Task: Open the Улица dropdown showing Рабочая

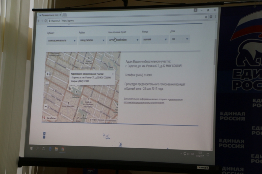Action: 155,40
